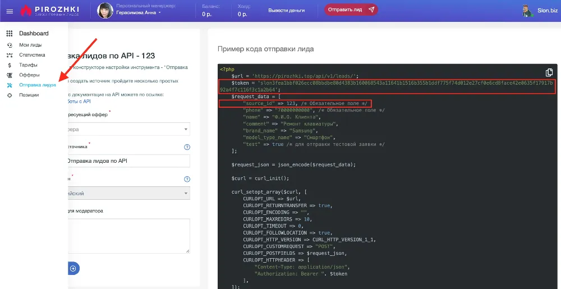561x289 pixels.
Task: Click the $token value in the code
Action: point(387,86)
